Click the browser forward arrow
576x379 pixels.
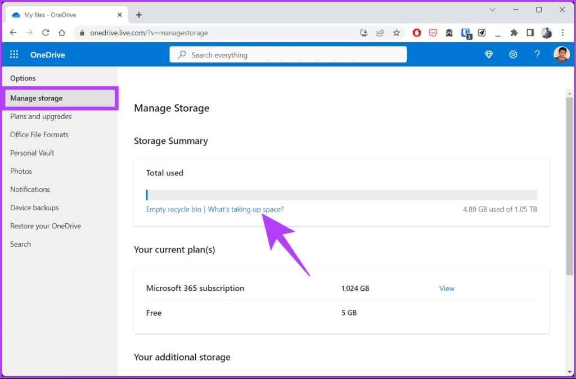pos(29,33)
